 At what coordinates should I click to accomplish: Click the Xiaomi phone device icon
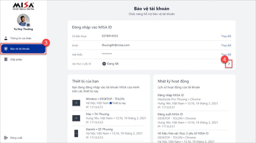76,133
